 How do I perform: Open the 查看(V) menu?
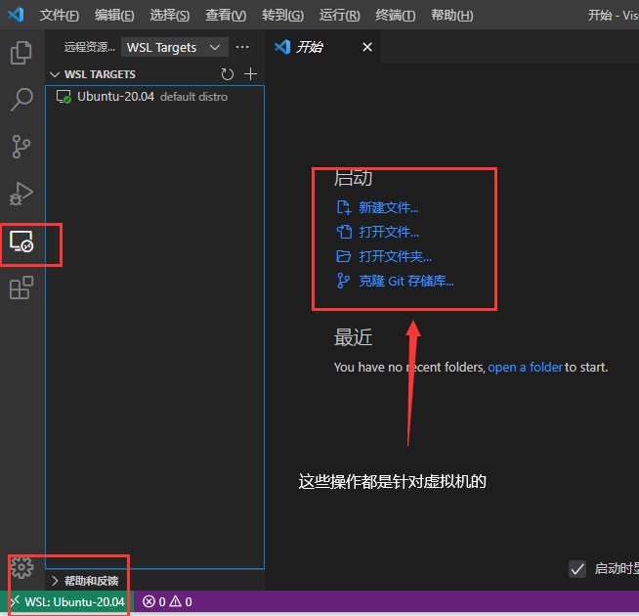tap(226, 16)
